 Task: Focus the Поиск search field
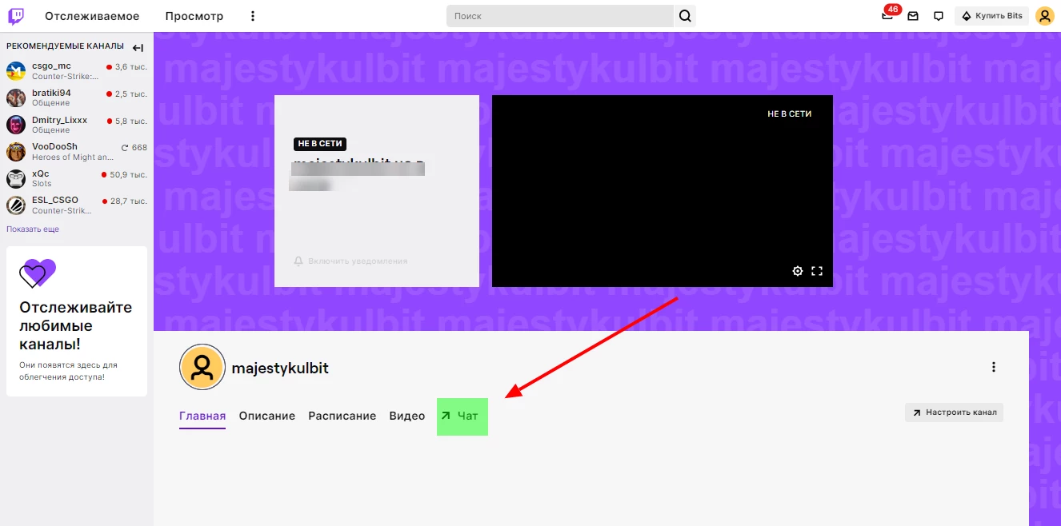tap(560, 16)
